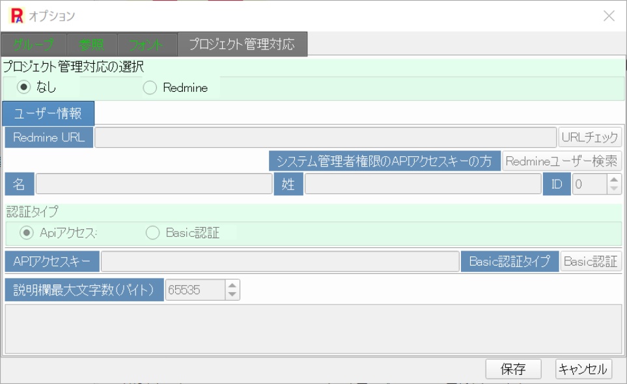Increase the ID value with up arrow
Screen dimensions: 627x384
pyautogui.click(x=614, y=180)
